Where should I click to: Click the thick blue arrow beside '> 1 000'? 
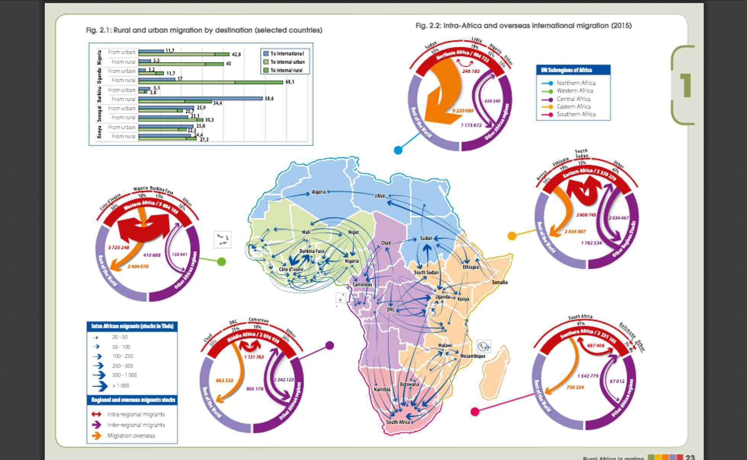[100, 386]
